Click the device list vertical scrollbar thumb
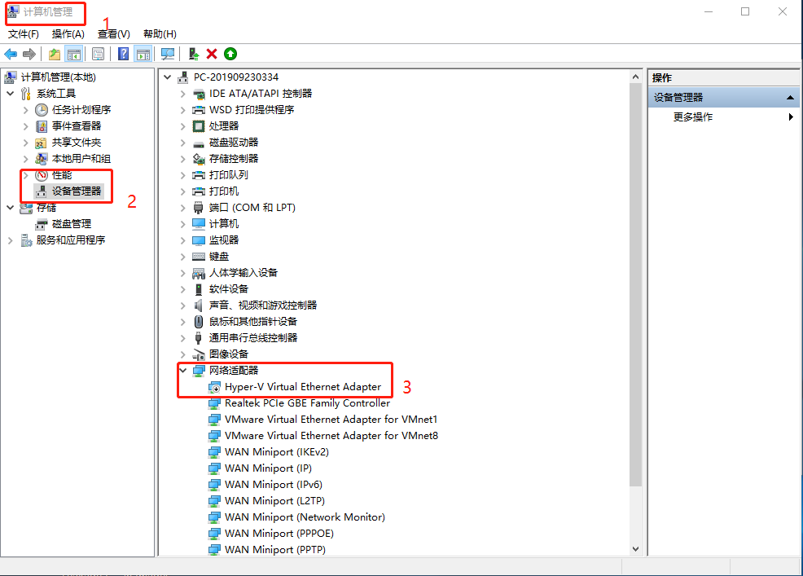 click(x=635, y=284)
